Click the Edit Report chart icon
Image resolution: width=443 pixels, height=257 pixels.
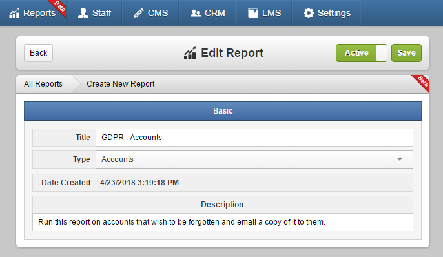tap(190, 53)
